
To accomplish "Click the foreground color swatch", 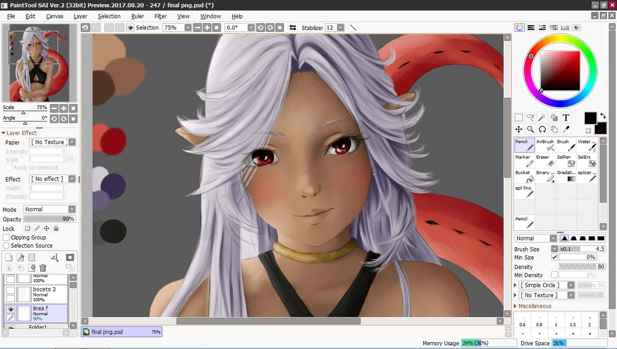I will pos(590,118).
